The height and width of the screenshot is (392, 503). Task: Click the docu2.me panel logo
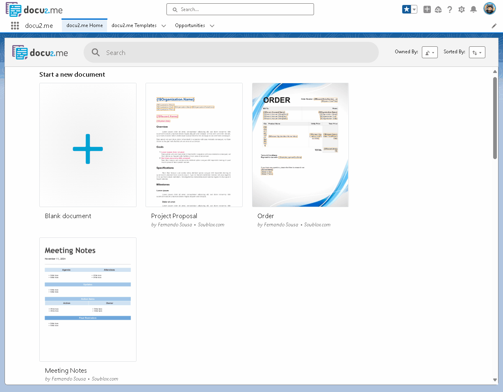[x=40, y=52]
